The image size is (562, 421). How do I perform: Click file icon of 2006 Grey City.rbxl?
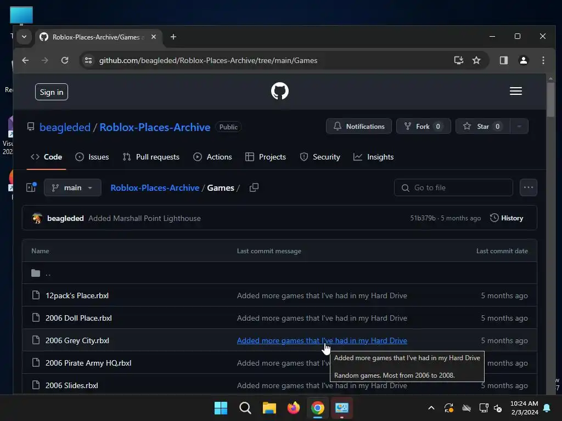pos(36,340)
